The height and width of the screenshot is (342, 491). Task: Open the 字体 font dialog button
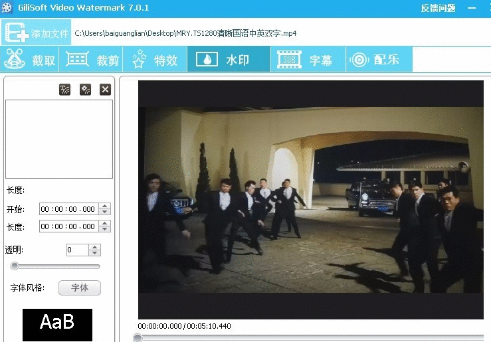[x=80, y=288]
